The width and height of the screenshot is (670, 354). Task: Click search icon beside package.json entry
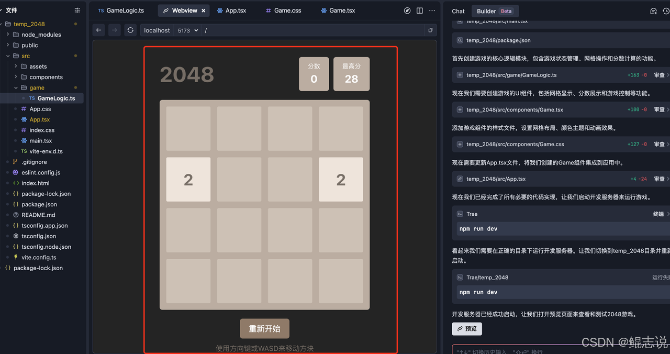460,40
